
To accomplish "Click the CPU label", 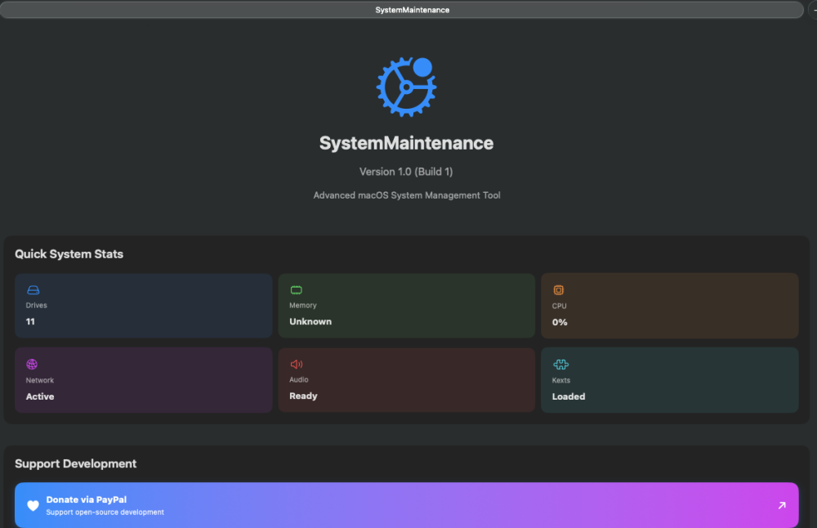I will pyautogui.click(x=559, y=306).
